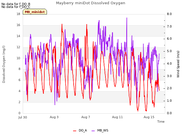Click the 1.0 right-axis tick label
182x136 pixels.
coord(169,101)
